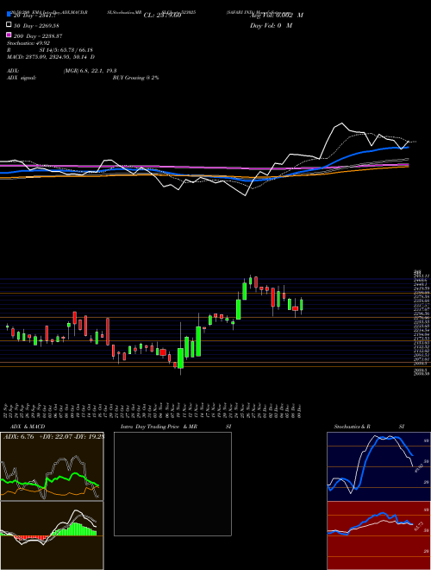
Task: Click the 'ADX: 6.76 +DY: 22.07 -DY: 19.25' header
Action: point(53,437)
